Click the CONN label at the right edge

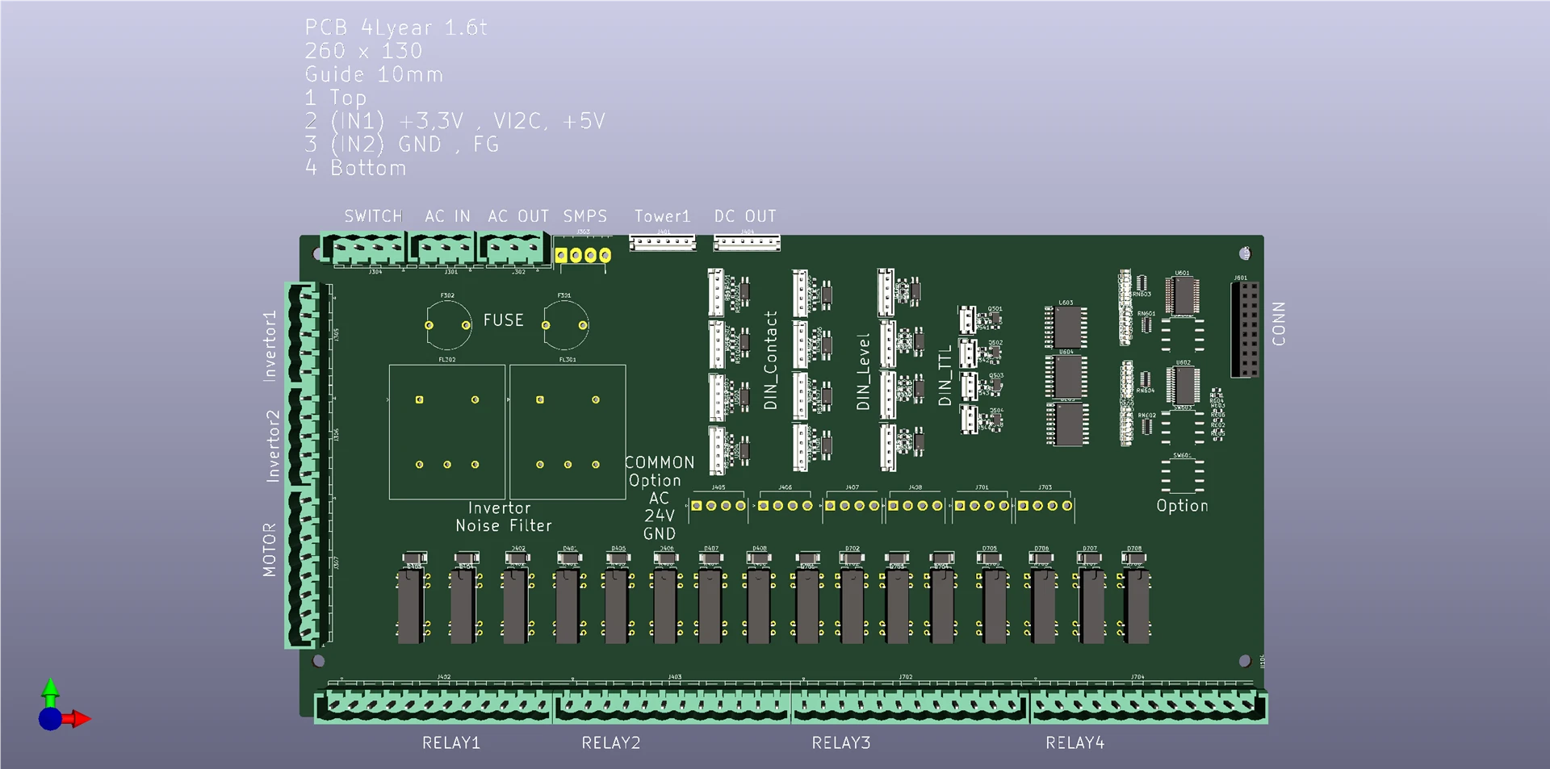(x=1279, y=324)
